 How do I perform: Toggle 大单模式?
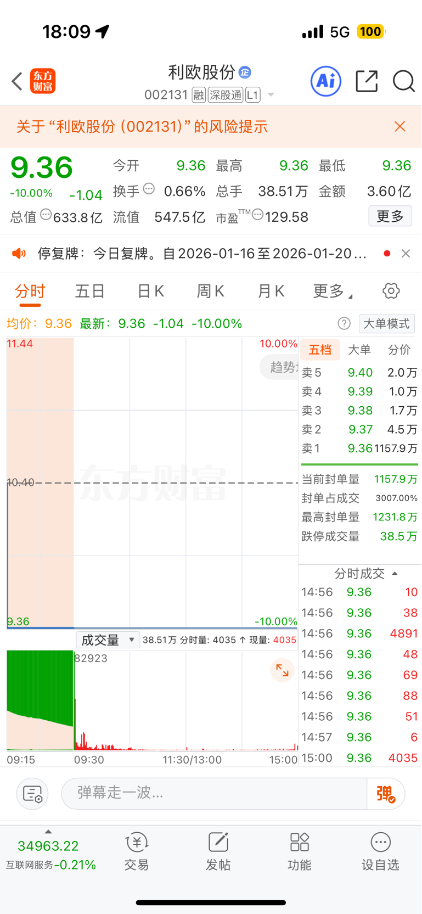coord(387,323)
